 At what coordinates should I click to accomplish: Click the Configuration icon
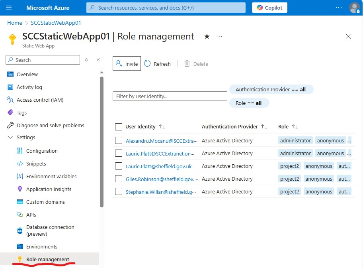click(20, 151)
